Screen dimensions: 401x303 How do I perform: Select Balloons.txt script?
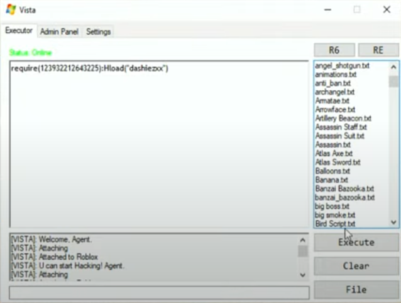click(x=332, y=171)
